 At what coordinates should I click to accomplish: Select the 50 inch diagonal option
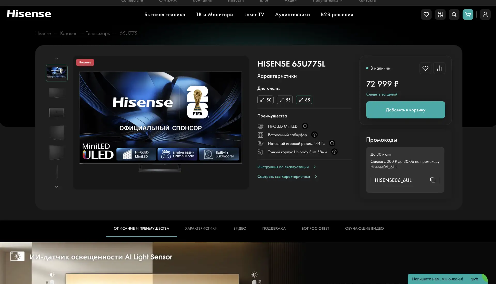click(x=265, y=100)
